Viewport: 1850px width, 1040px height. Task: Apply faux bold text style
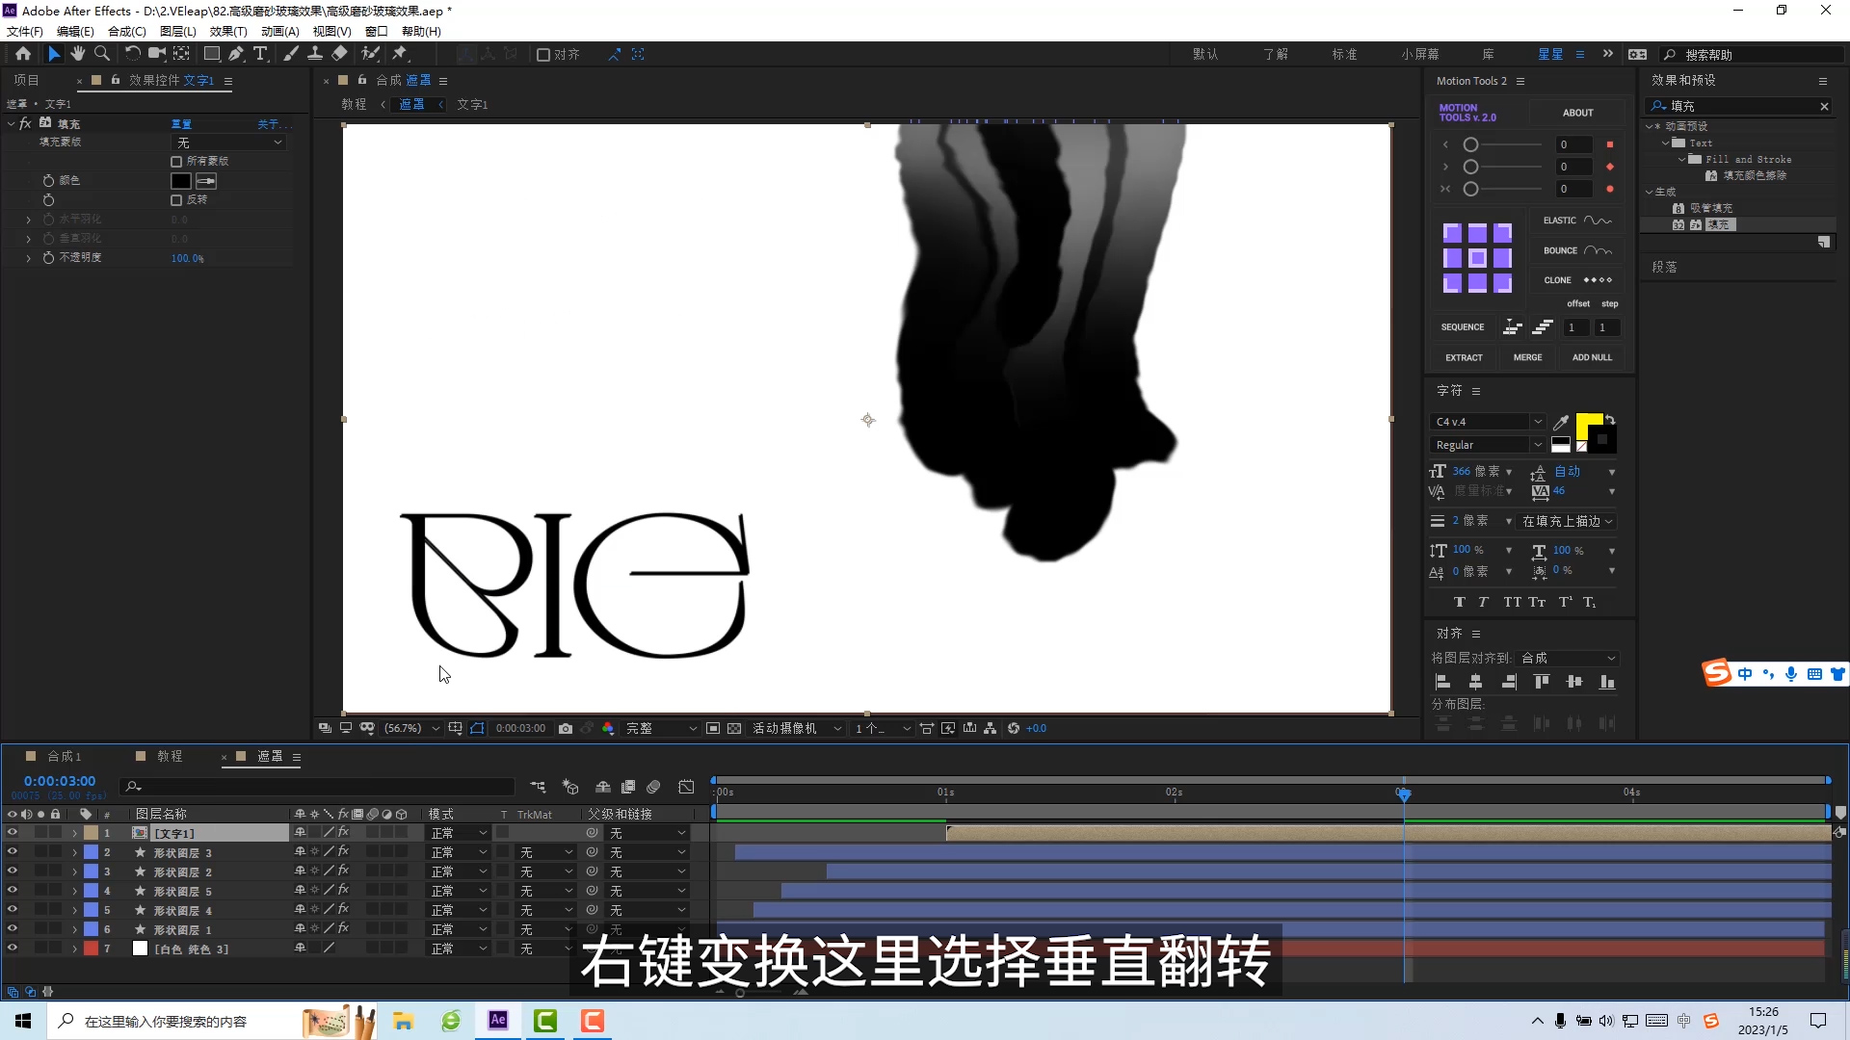coord(1460,602)
